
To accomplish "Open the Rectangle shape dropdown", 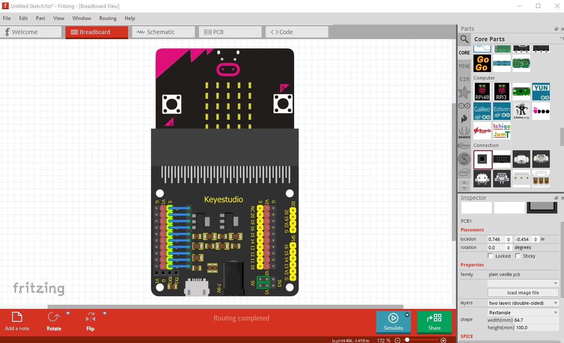I will 523,312.
